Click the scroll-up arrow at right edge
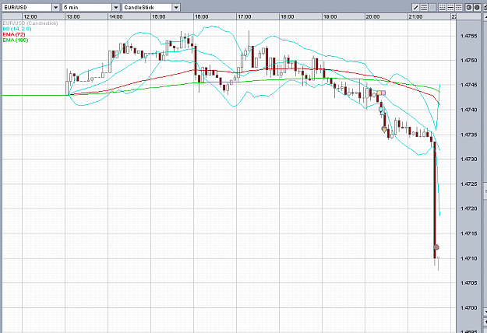This screenshot has height=333, width=487. click(x=485, y=17)
